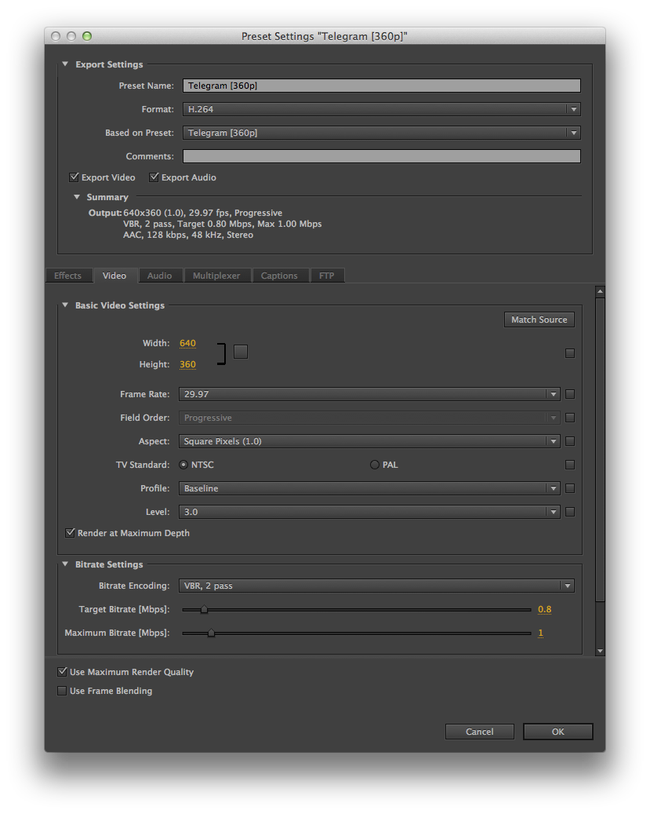650x814 pixels.
Task: Click the Width value 640
Action: pyautogui.click(x=188, y=343)
